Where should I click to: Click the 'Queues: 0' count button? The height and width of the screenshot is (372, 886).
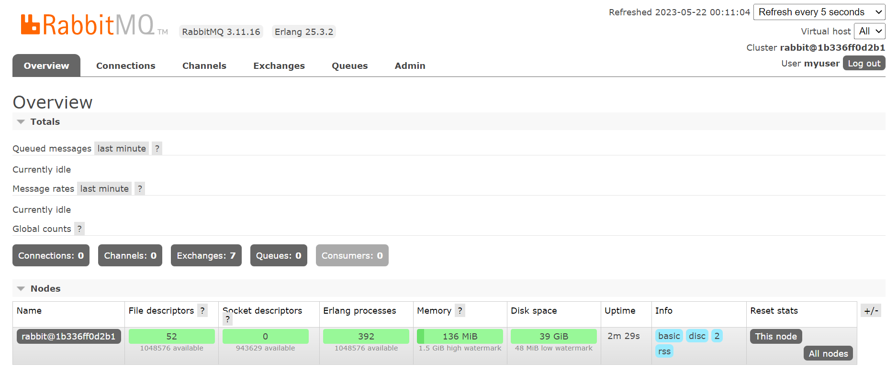pyautogui.click(x=279, y=255)
